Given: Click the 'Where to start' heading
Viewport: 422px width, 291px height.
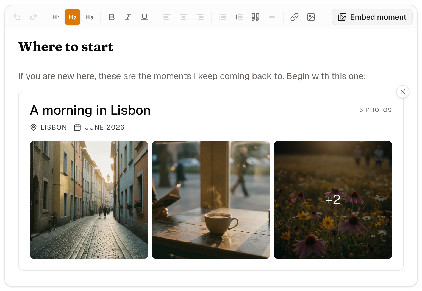Looking at the screenshot, I should point(66,47).
